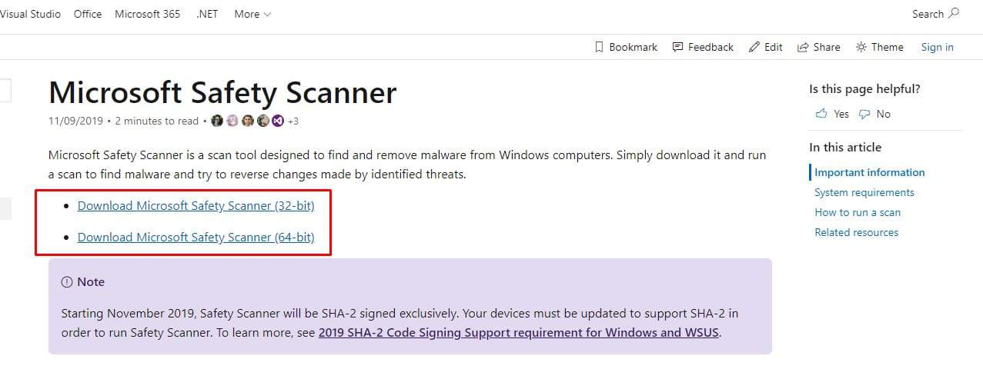The image size is (983, 369).
Task: Click the Sign in link
Action: click(937, 48)
